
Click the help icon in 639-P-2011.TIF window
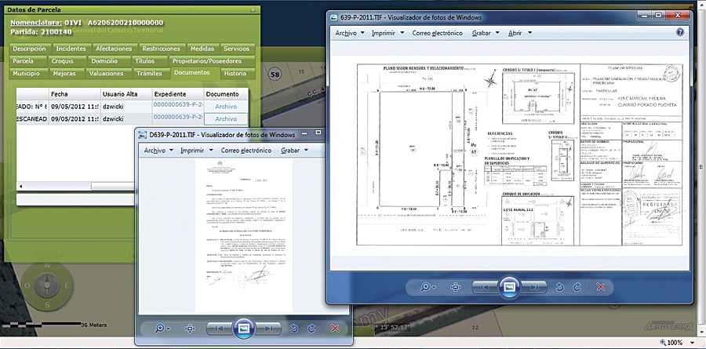(680, 32)
